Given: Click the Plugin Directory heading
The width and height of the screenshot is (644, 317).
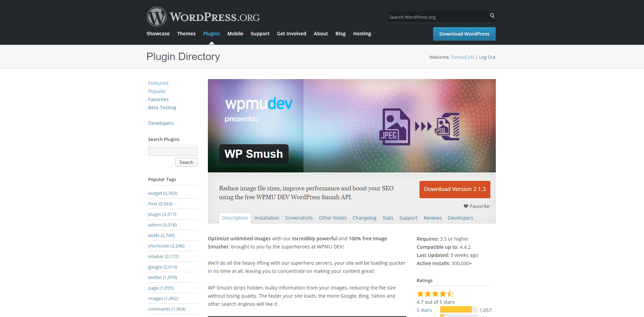Looking at the screenshot, I should [x=183, y=57].
